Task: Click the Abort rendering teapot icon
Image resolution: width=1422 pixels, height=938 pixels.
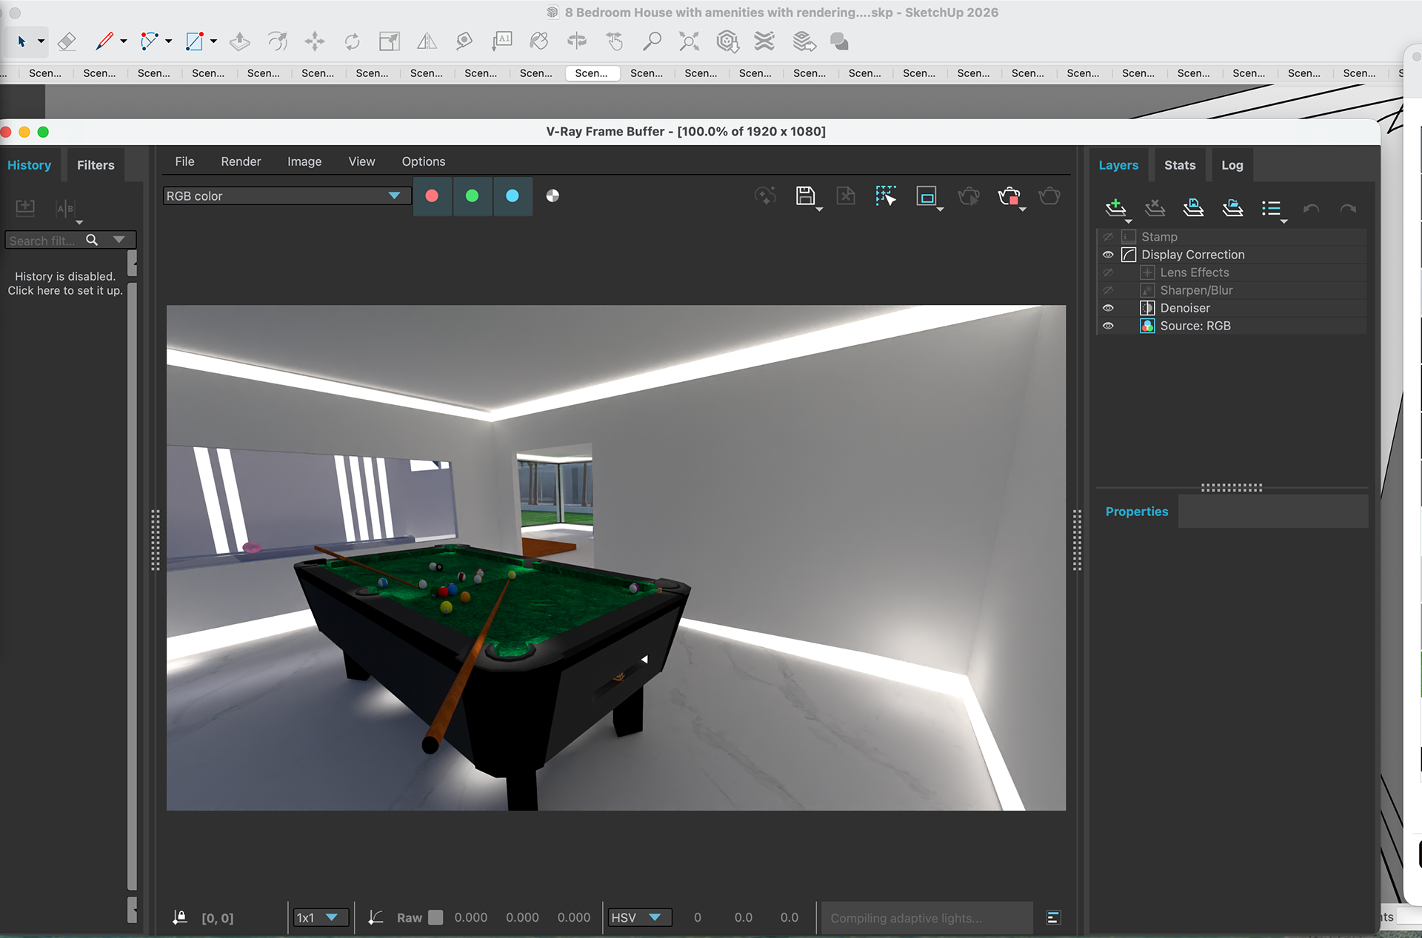Action: pos(1009,196)
